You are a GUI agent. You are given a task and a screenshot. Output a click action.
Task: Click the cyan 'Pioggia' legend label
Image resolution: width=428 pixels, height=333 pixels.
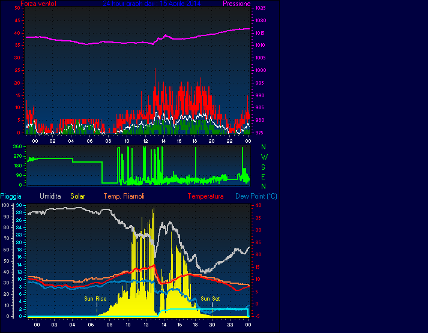pyautogui.click(x=11, y=196)
